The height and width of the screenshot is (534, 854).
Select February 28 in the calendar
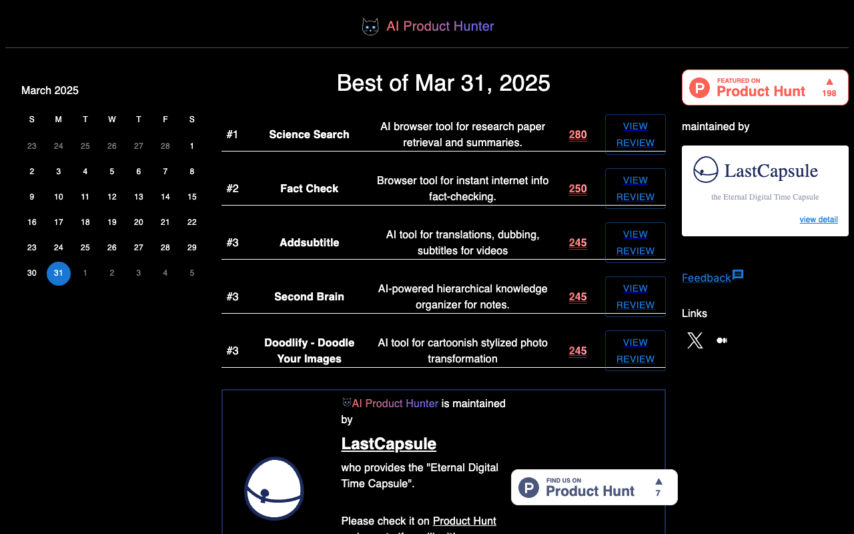pyautogui.click(x=165, y=146)
